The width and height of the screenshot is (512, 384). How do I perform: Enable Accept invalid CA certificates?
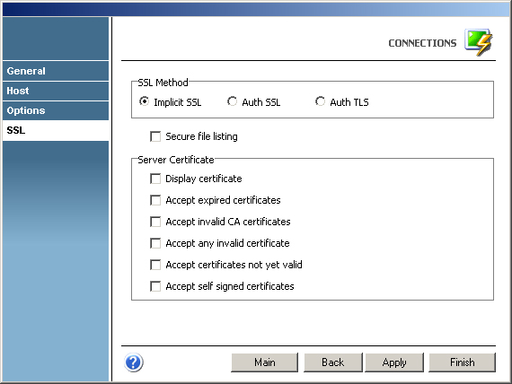click(155, 222)
